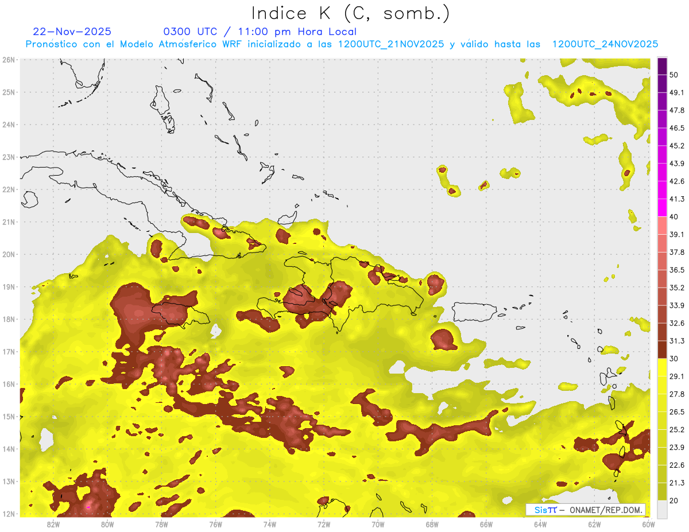Click the colorbar label "37.8"
Image resolution: width=689 pixels, height=532 pixels.
(x=676, y=253)
